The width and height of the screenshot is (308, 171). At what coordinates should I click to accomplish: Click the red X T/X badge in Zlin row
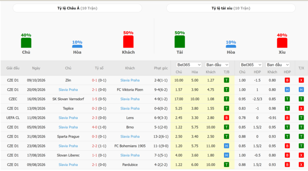(301, 80)
